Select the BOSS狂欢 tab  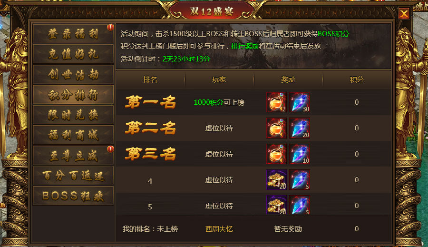point(73,196)
